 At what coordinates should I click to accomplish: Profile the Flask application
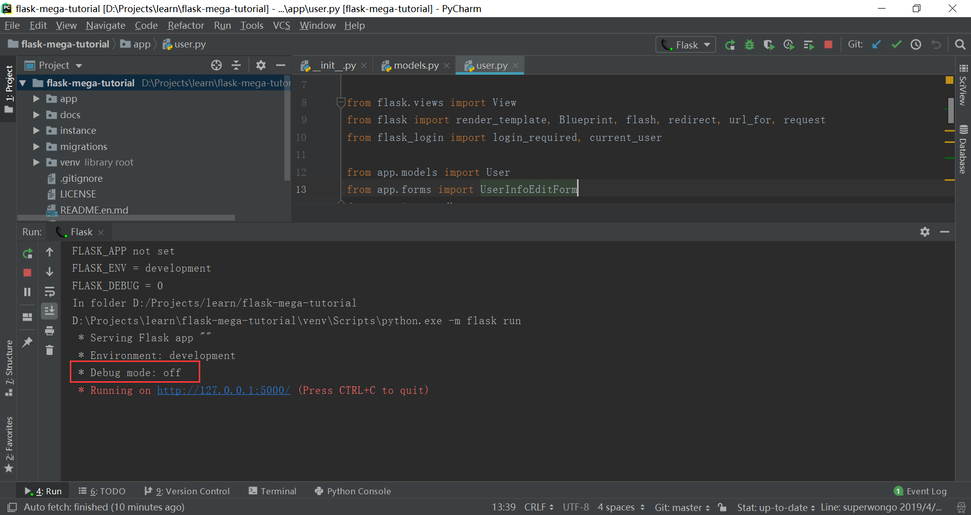pyautogui.click(x=789, y=44)
